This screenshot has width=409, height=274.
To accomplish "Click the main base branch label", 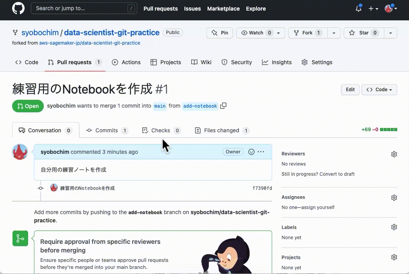I will [x=160, y=106].
